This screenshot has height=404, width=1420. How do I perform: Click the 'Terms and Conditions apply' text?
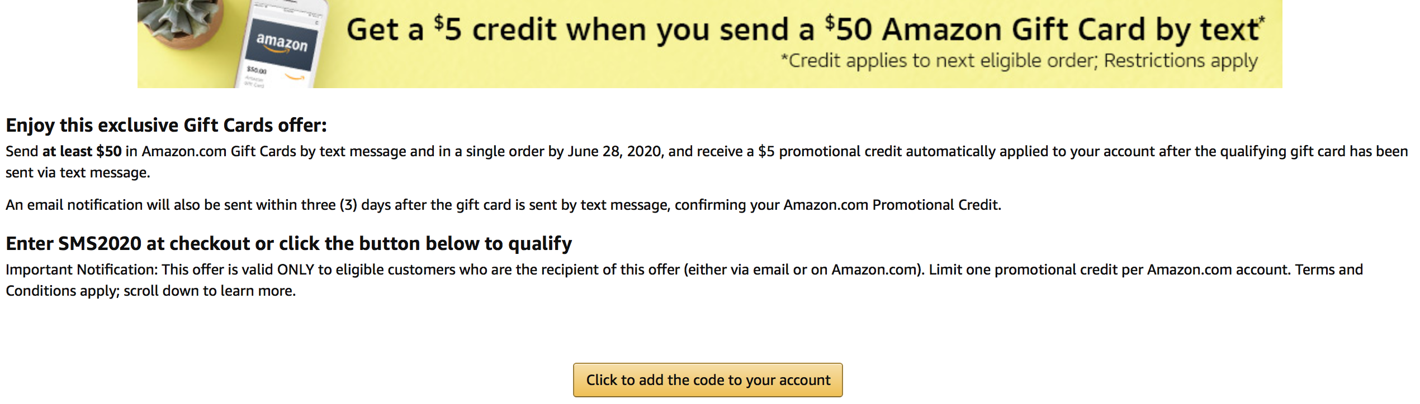pos(684,280)
